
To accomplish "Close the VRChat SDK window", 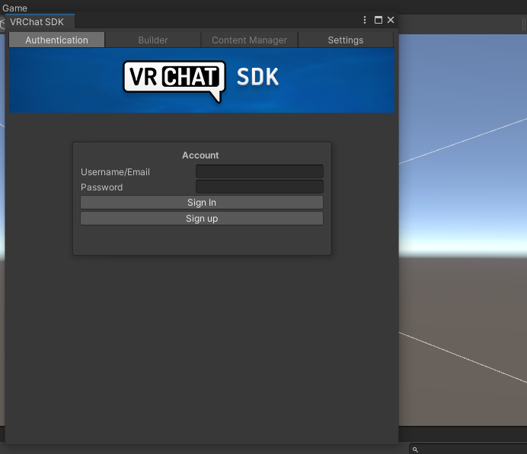I will [391, 20].
